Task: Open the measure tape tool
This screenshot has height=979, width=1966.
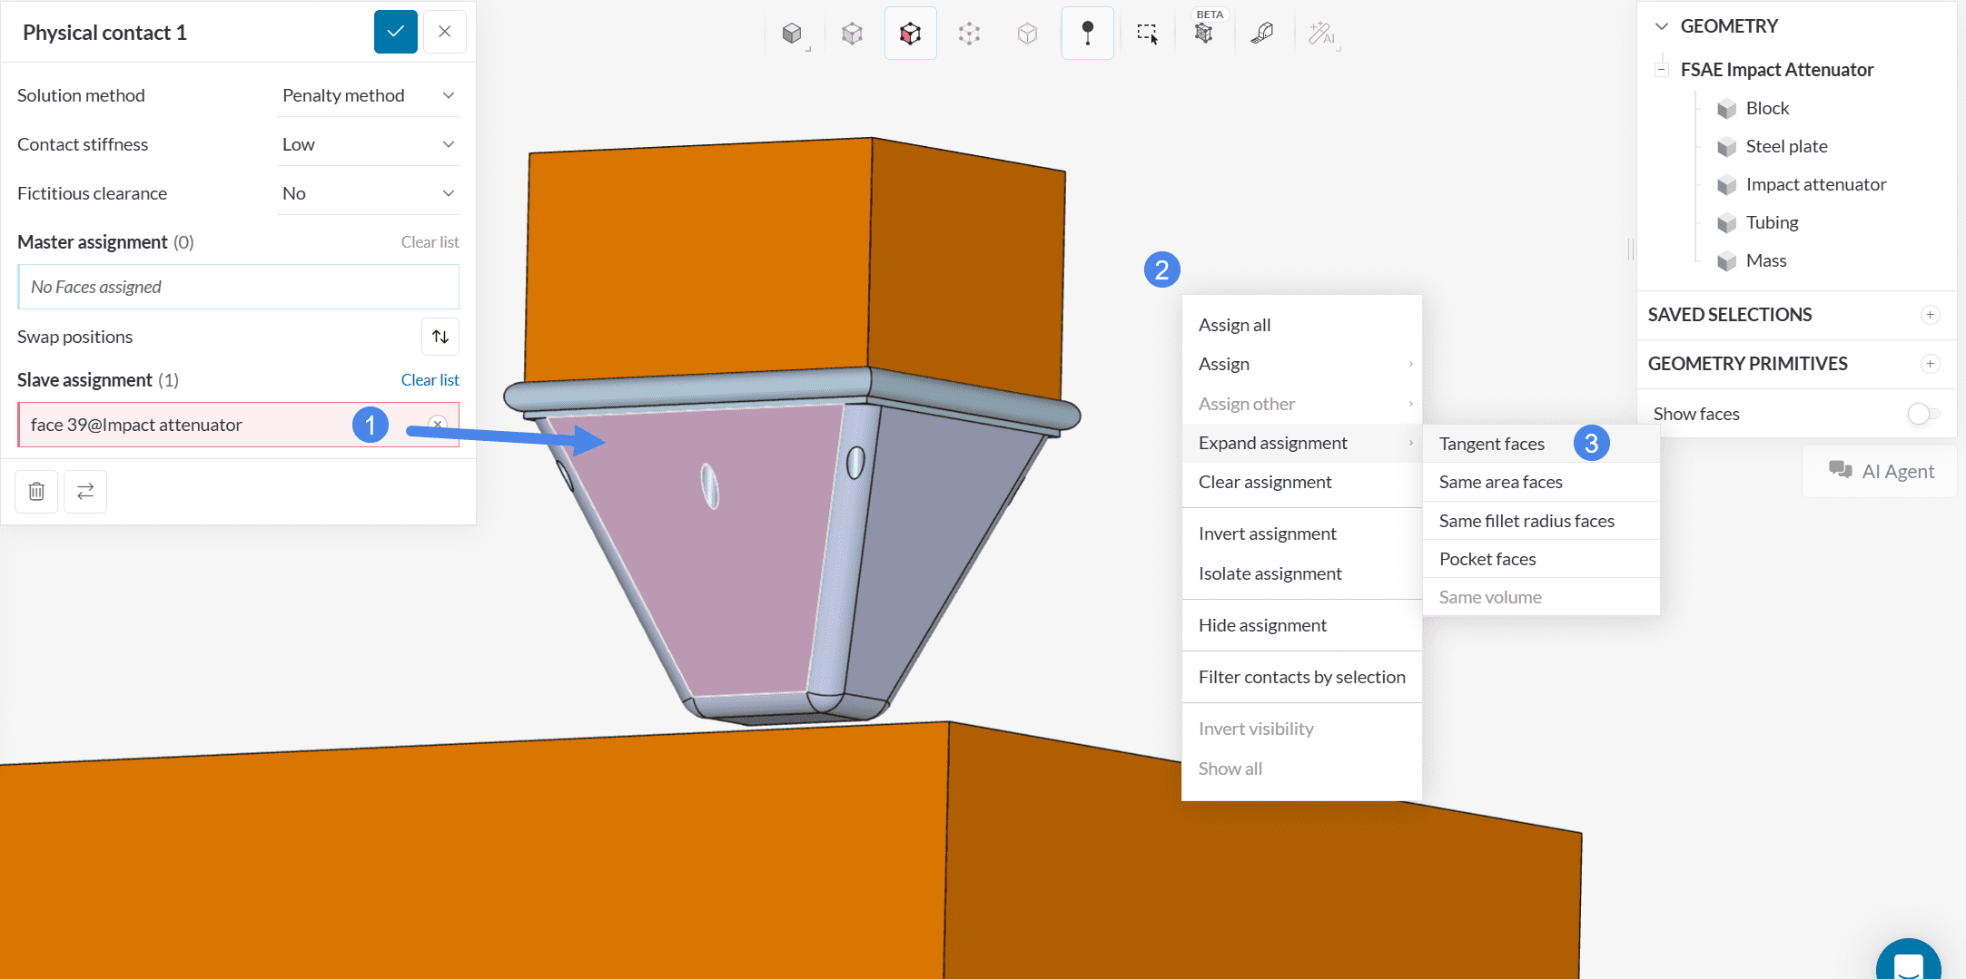Action: (1262, 34)
